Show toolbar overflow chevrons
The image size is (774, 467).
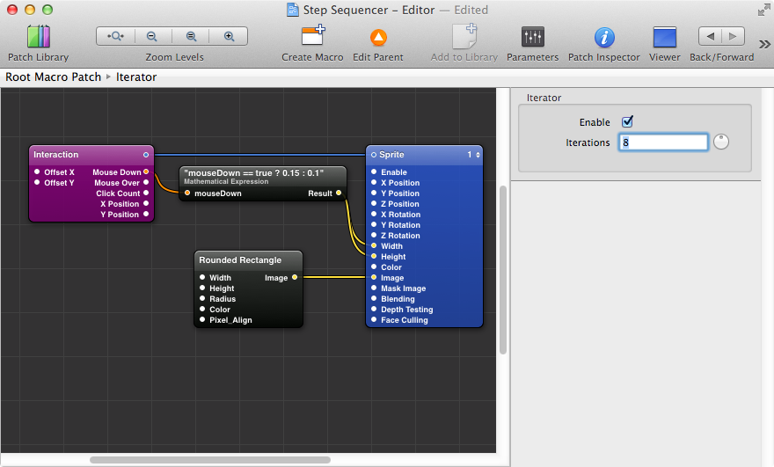coord(764,45)
